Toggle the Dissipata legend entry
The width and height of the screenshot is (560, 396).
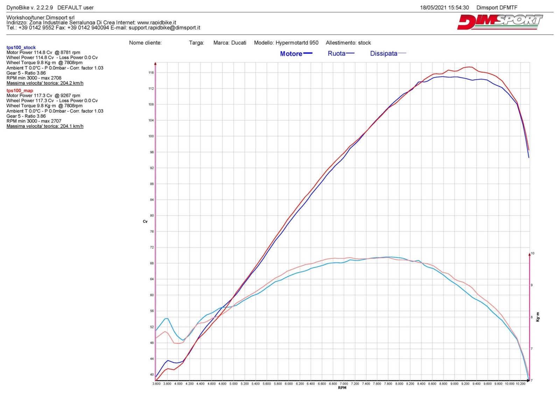[x=388, y=54]
